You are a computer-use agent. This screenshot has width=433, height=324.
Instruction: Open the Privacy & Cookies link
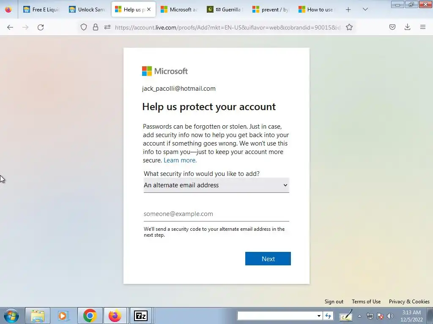409,301
